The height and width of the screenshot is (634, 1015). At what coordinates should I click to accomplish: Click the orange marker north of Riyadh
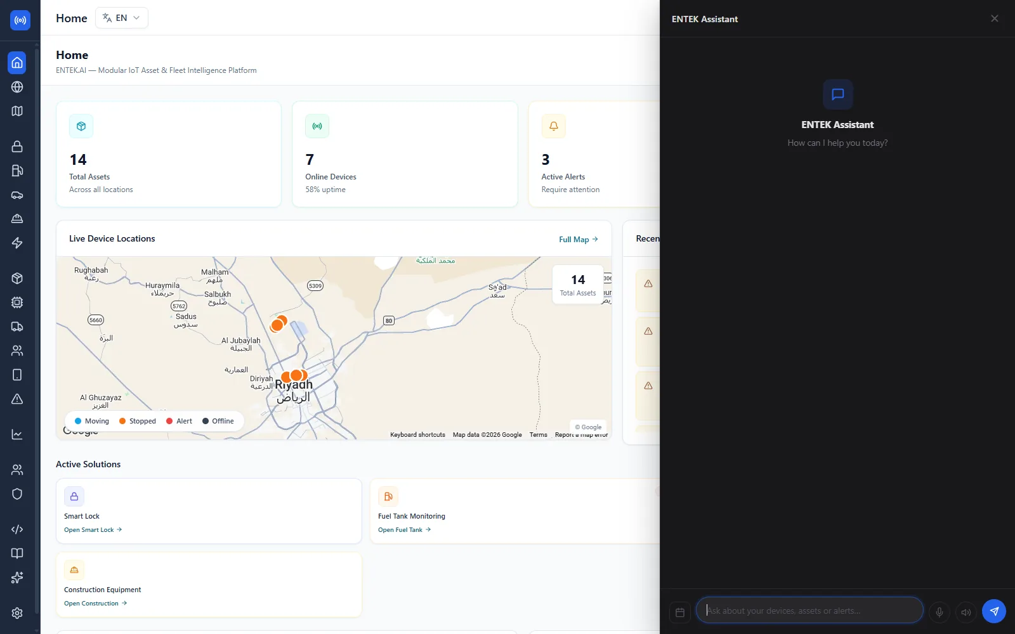(x=278, y=324)
